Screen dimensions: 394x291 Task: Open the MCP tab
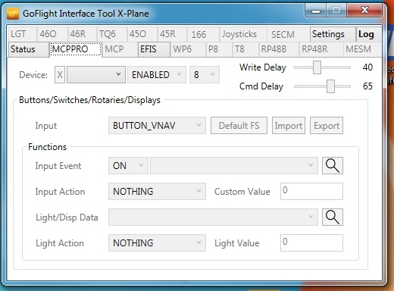120,49
